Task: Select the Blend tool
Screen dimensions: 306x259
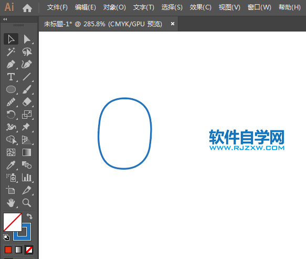Action: coord(27,165)
